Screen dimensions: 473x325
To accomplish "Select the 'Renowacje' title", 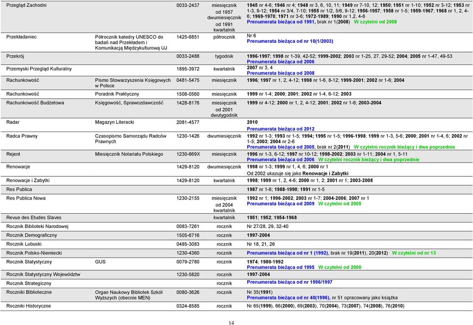I will pyautogui.click(x=18, y=167).
